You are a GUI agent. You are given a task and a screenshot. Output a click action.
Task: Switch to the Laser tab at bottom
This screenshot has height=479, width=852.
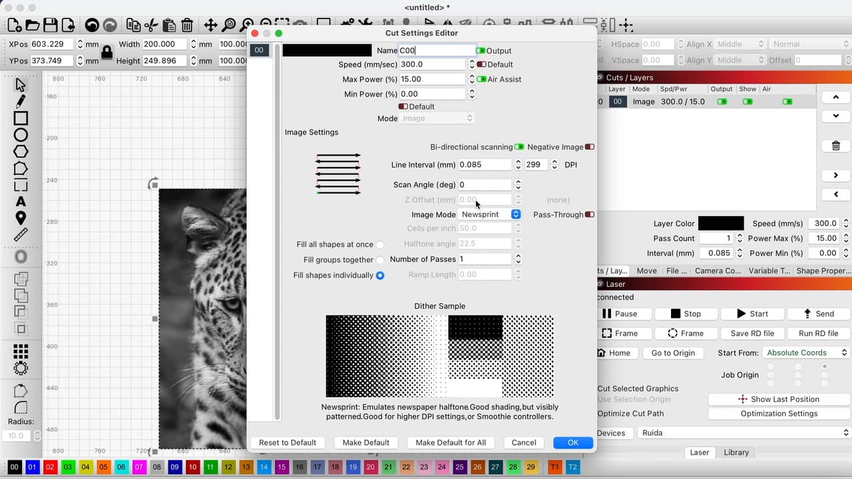click(x=699, y=452)
